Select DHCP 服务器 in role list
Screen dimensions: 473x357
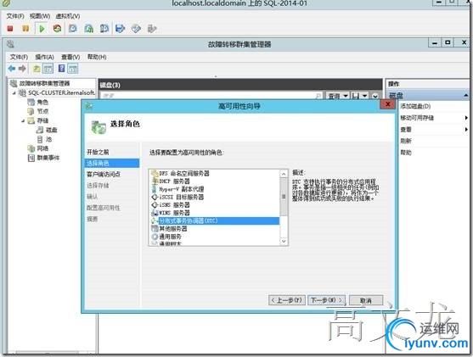174,181
